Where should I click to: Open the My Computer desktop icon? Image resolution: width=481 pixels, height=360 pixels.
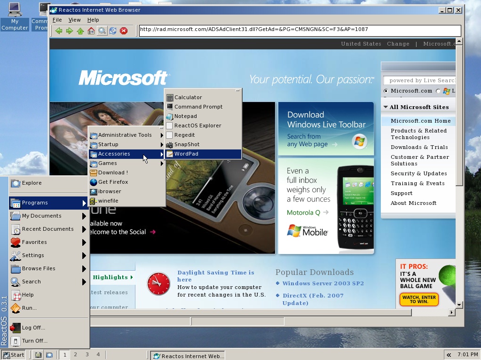coord(15,16)
